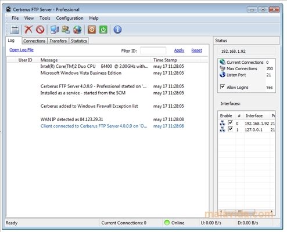Open the View menu
This screenshot has height=232, width=287.
(x=29, y=18)
